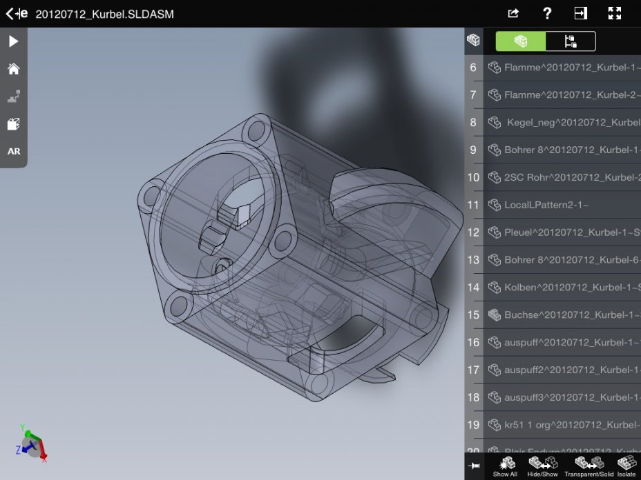The image size is (641, 480).
Task: Open the share/export icon
Action: (513, 13)
